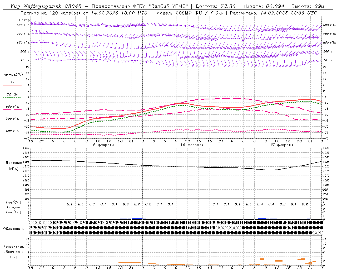Click the 'Долгота: 72.36' longitude field
Viewport: 337px width, 270px height.
[x=216, y=6]
